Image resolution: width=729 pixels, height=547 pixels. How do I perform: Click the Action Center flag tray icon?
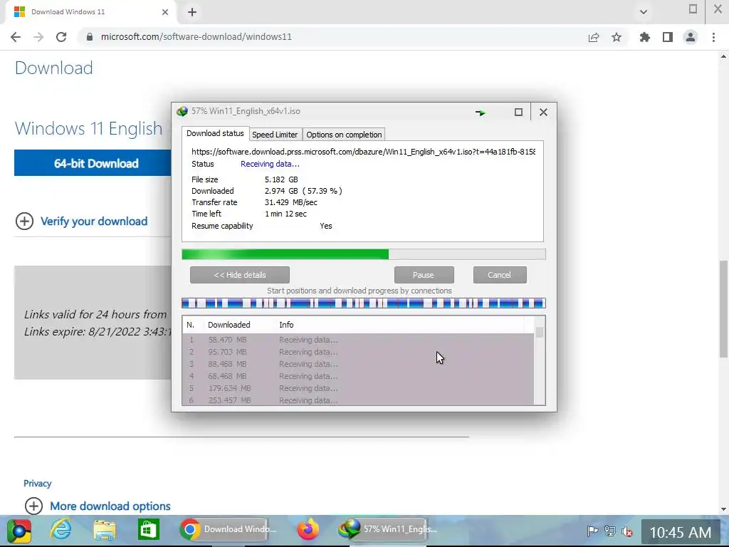tap(592, 531)
